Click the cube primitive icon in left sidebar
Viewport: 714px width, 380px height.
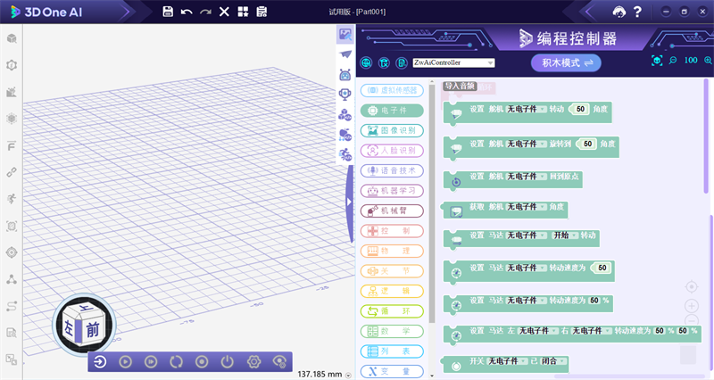tap(12, 38)
